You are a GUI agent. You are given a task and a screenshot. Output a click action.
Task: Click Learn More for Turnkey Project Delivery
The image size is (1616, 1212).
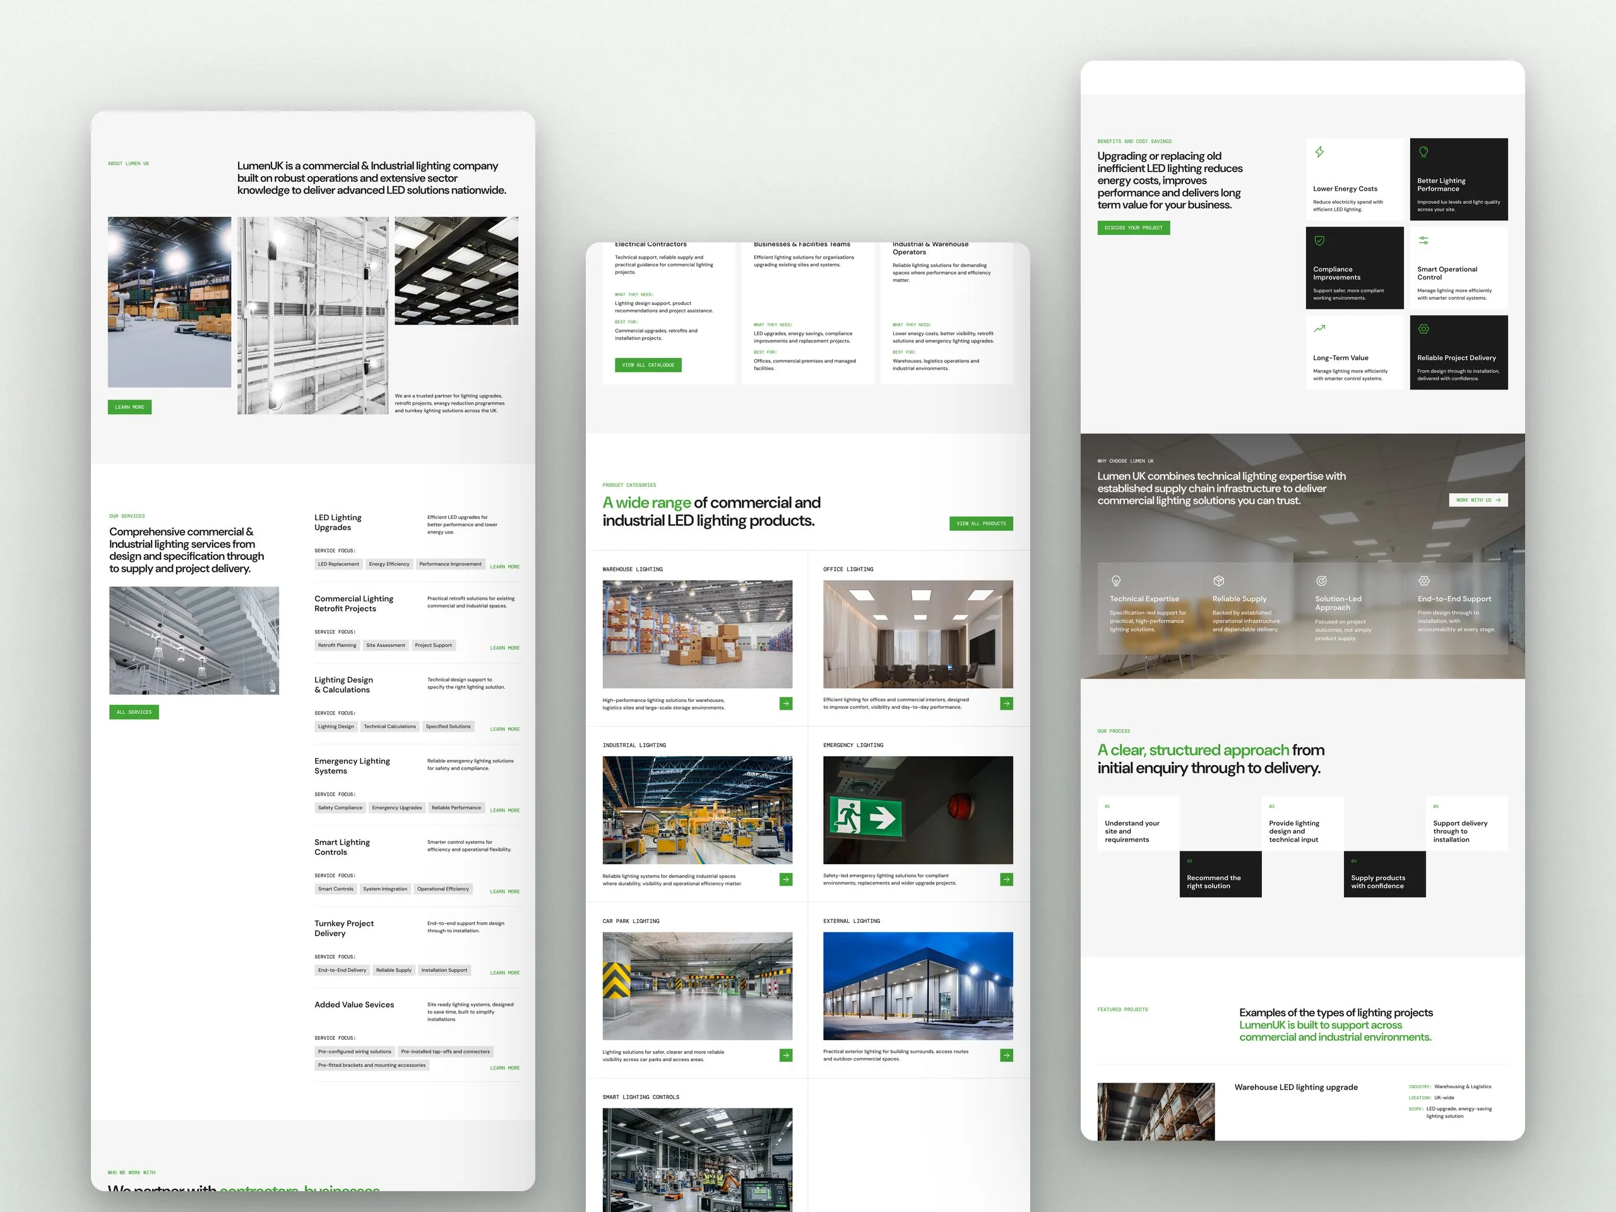(x=505, y=972)
